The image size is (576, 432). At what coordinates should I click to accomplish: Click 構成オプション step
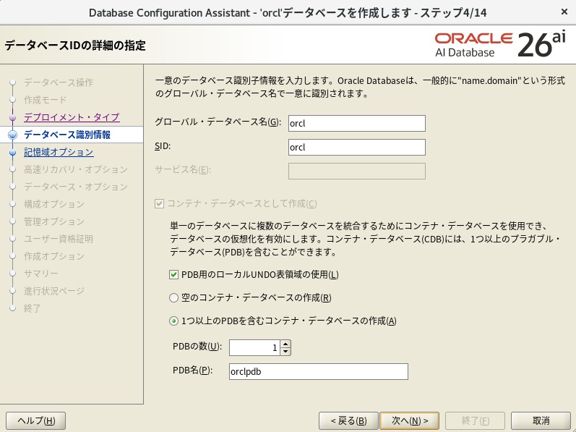click(54, 204)
